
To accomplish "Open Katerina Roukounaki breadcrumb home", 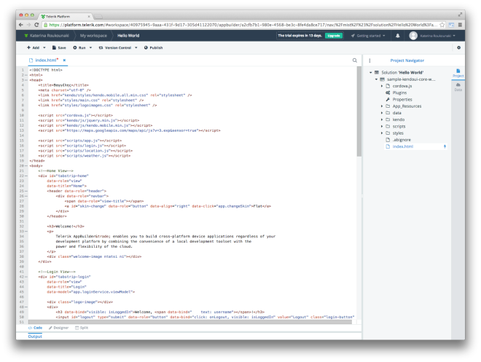I will 47,36.
